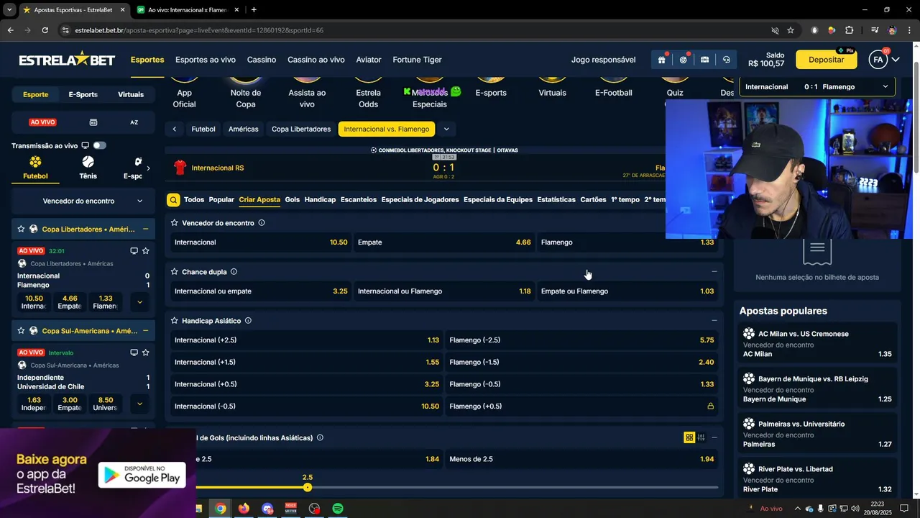Expand the Vencedor do encontro market dropdown
This screenshot has width=920, height=518.
[83, 201]
